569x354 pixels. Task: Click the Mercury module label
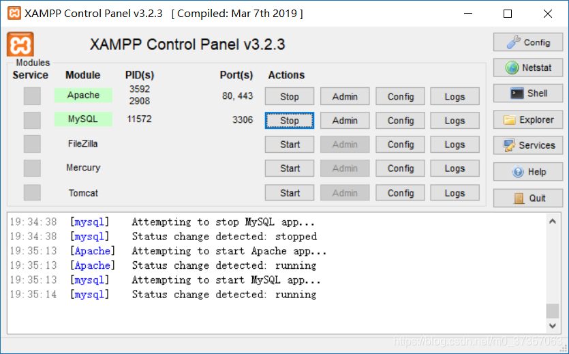83,168
